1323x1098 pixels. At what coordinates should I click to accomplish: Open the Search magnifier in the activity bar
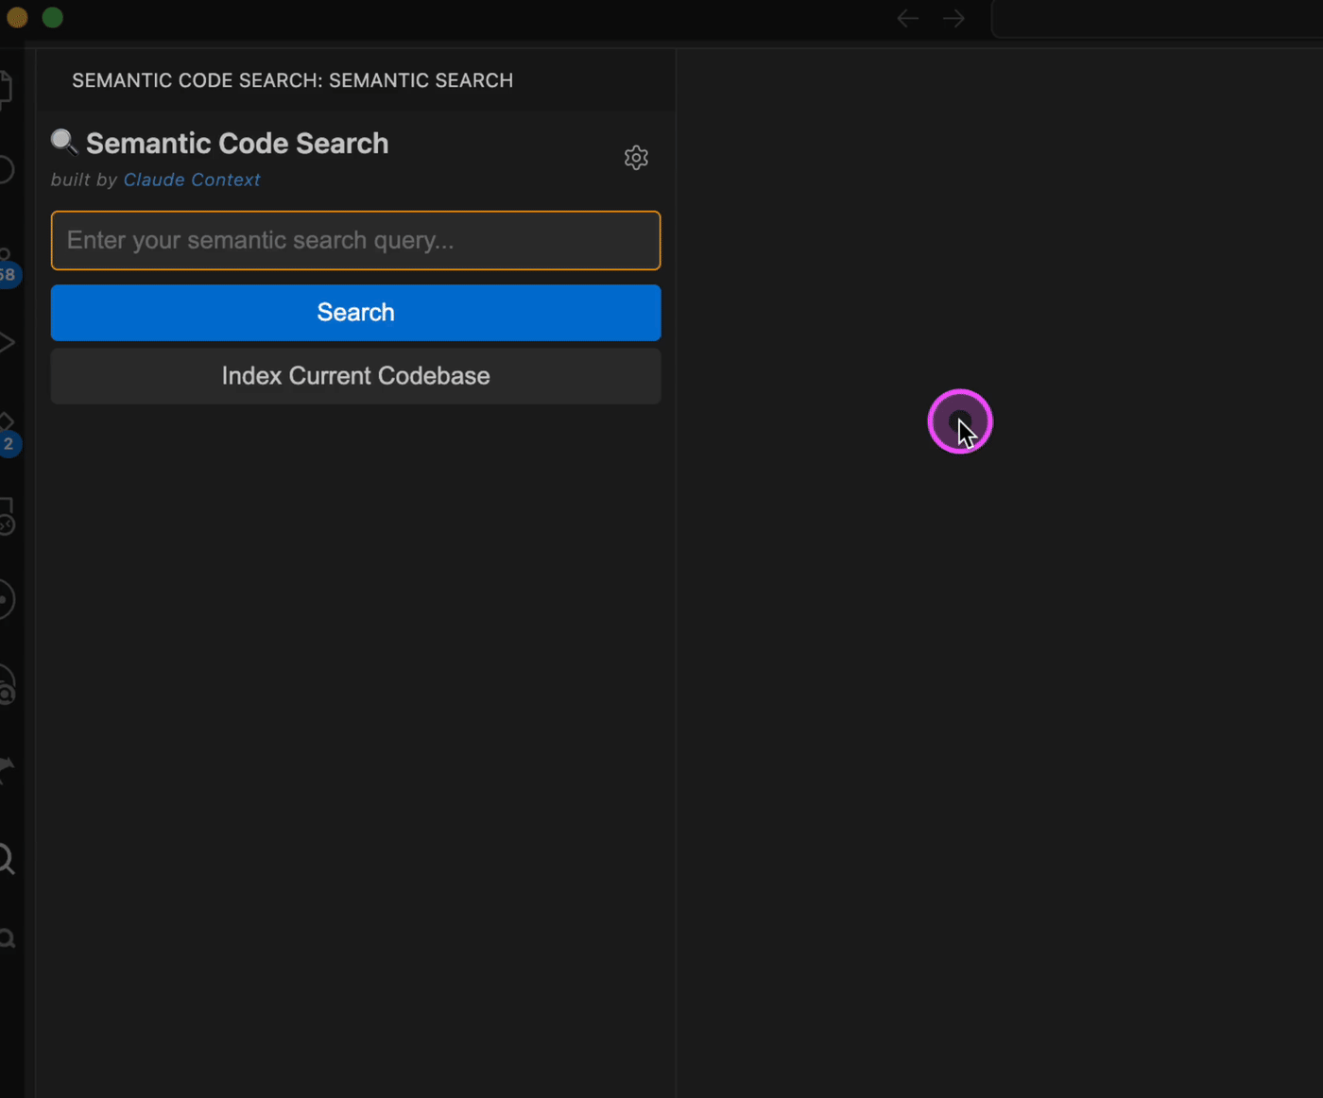click(6, 859)
